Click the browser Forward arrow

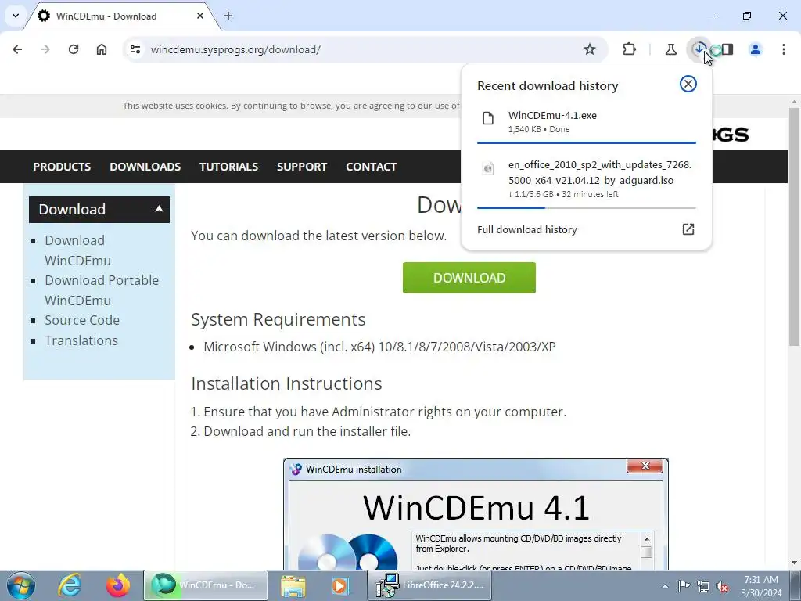pos(45,49)
